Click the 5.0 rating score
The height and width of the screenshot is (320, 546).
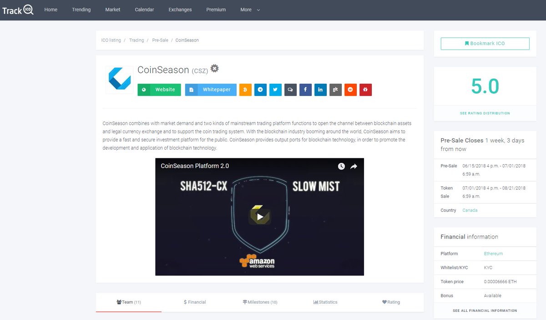coord(485,86)
